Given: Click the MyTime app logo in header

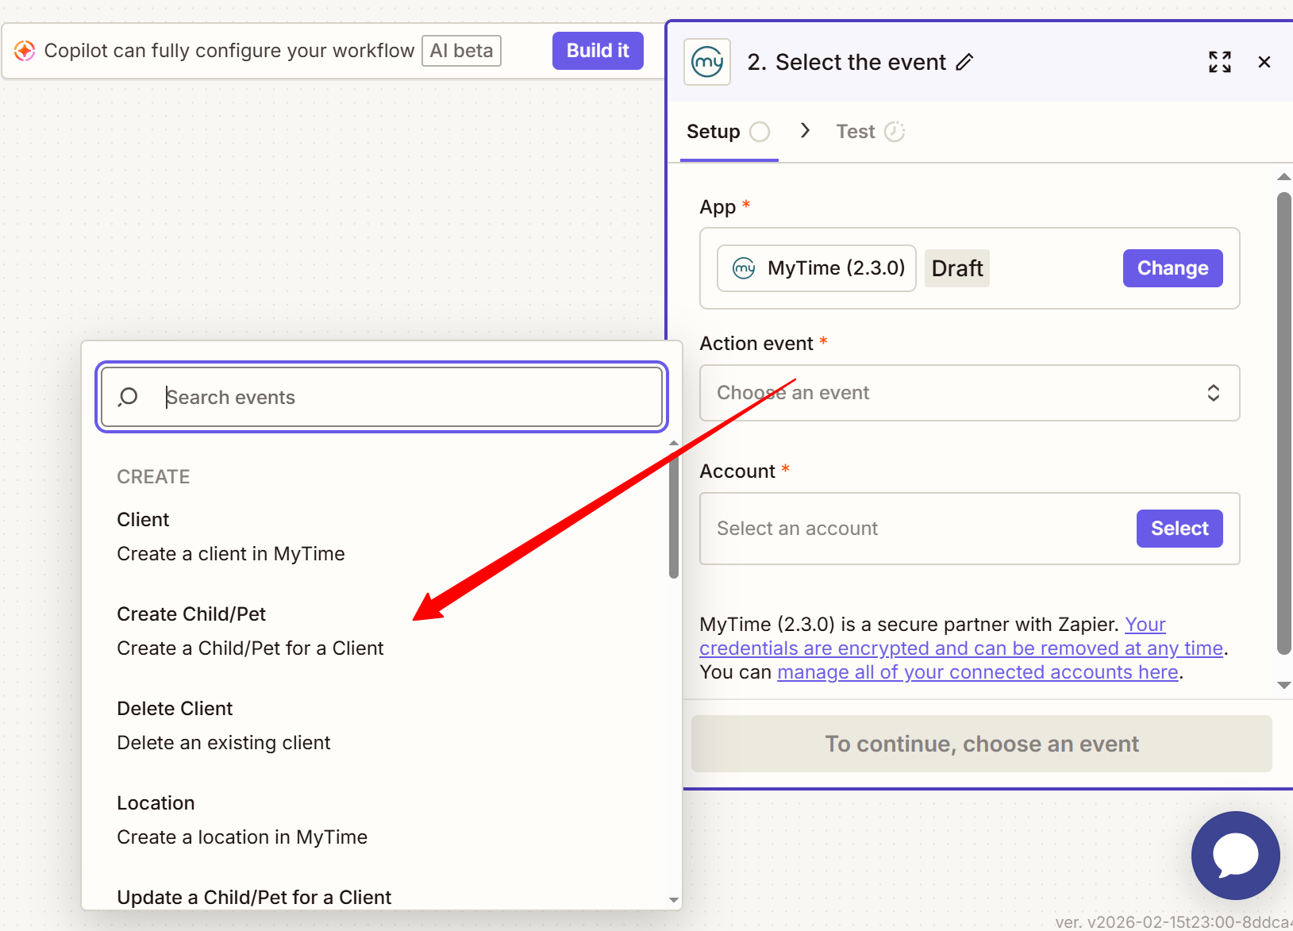Looking at the screenshot, I should [x=707, y=62].
